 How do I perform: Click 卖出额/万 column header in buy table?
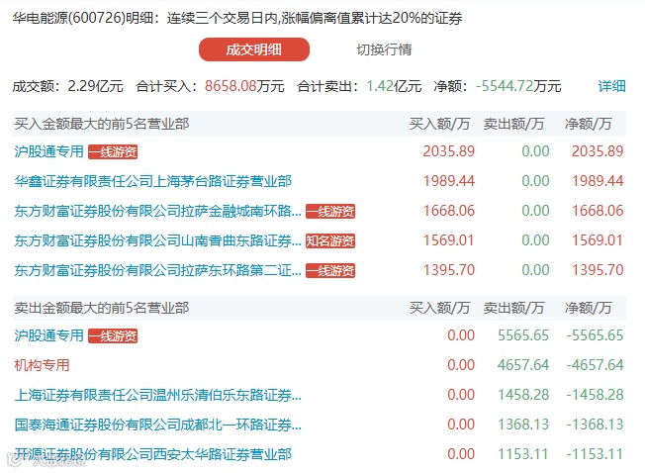coord(513,124)
